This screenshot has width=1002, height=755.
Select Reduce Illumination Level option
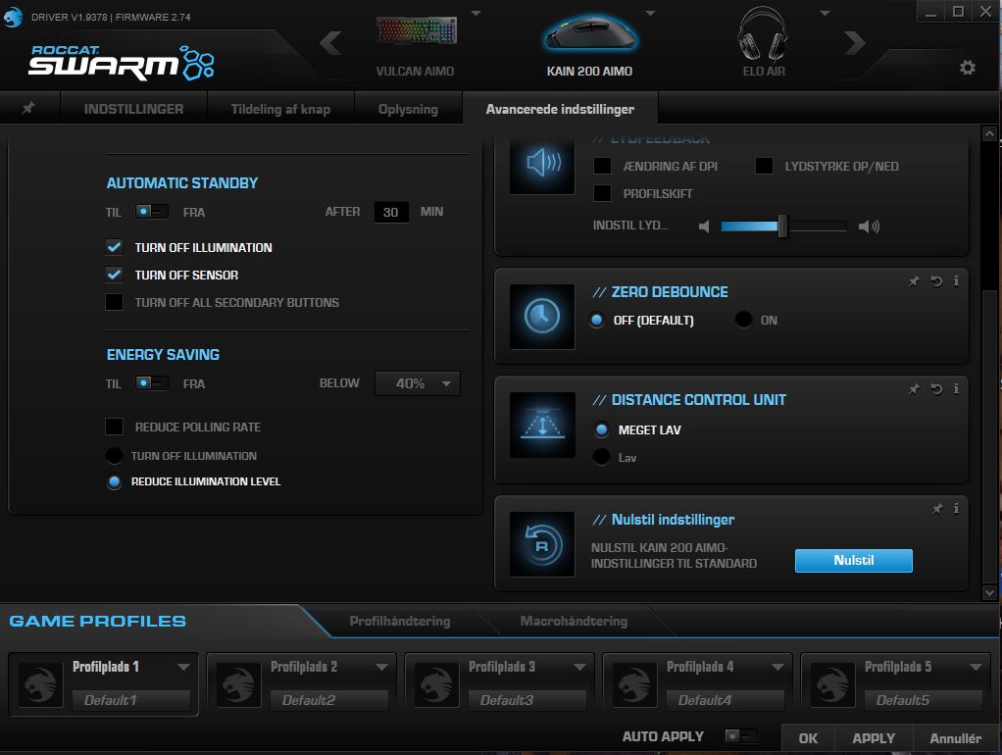tap(115, 482)
